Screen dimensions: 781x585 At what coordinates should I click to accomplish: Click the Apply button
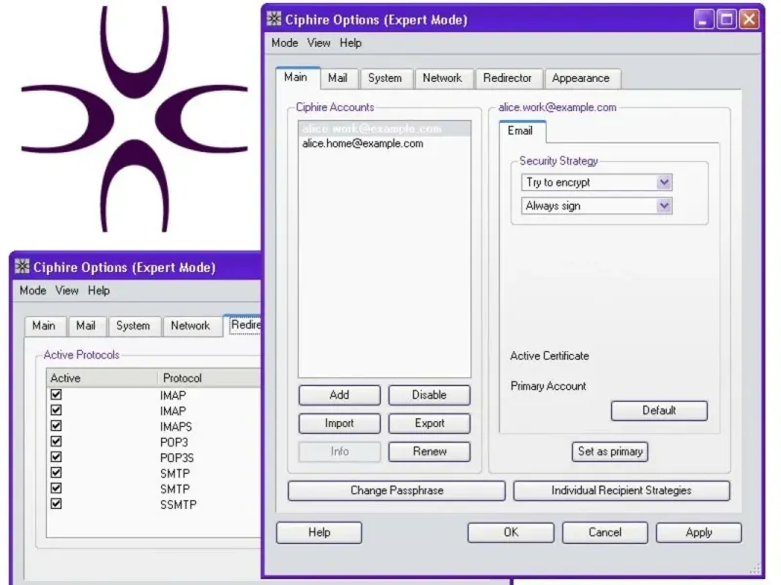698,532
